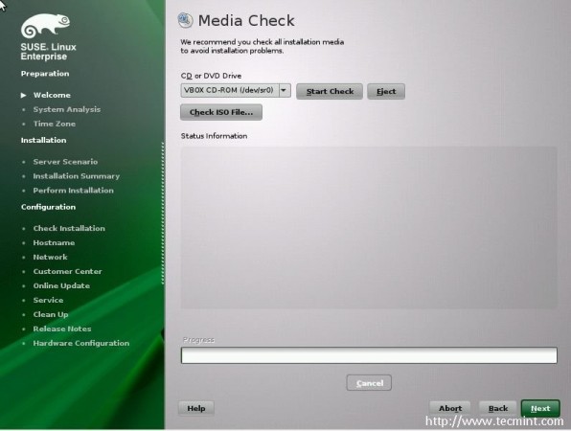Click the Installation section heading

[43, 140]
